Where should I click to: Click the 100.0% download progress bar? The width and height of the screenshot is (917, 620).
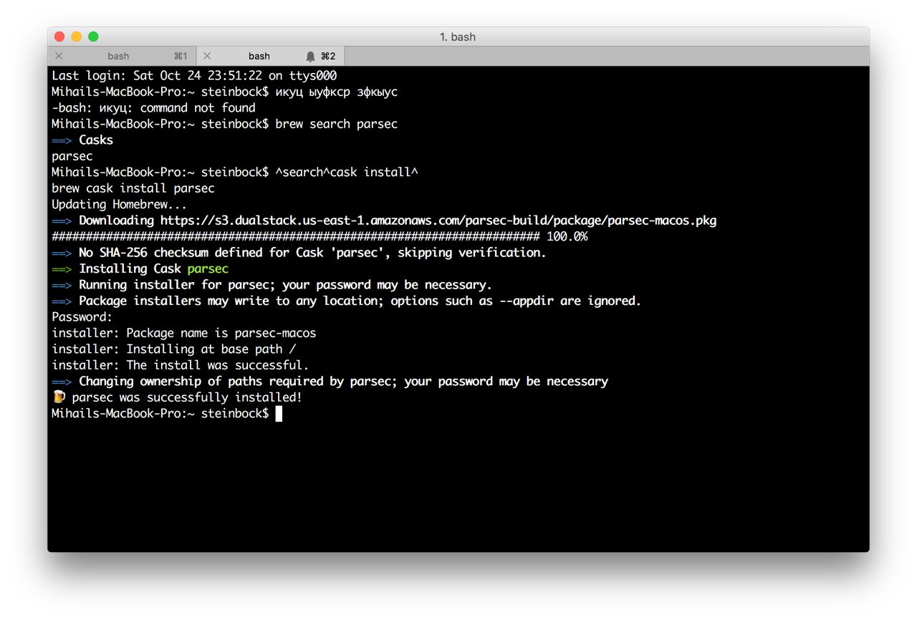[320, 237]
